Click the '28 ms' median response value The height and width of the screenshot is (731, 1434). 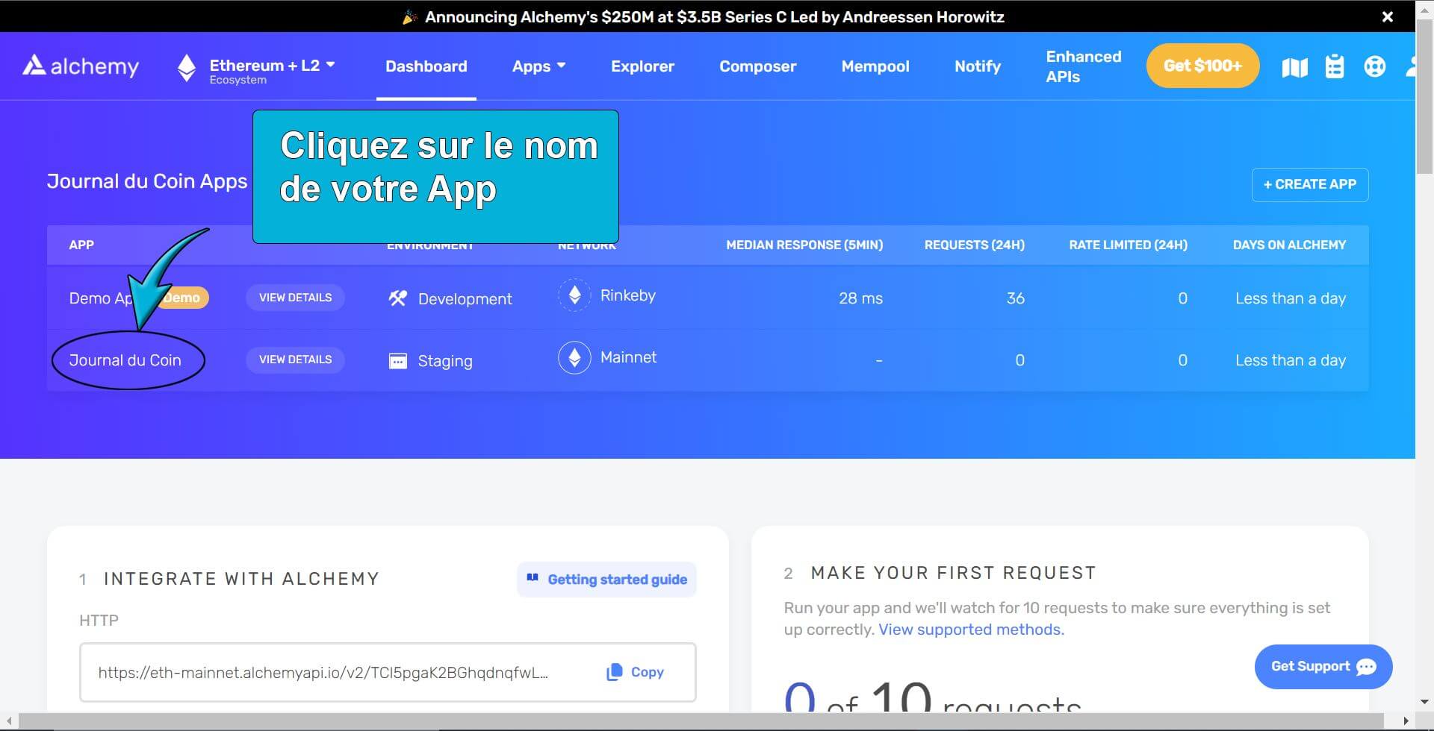click(x=860, y=298)
